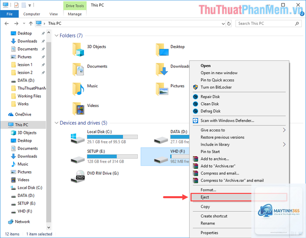Click the navigation pane scroll up arrow
Screen dimensions: 306x238
tap(49, 33)
